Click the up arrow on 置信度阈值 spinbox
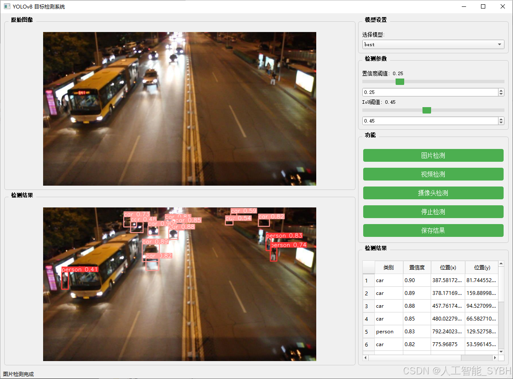 tap(500, 90)
